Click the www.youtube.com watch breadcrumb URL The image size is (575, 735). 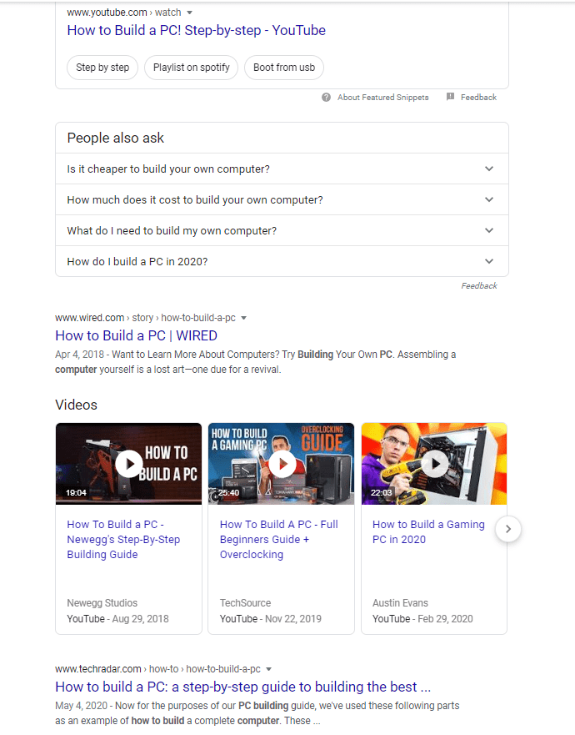coord(124,13)
